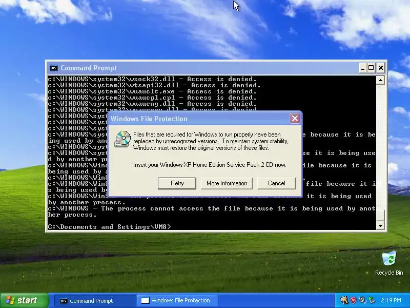Switch to Command Prompt taskbar button
Viewport: 410px width, 308px height.
pos(95,301)
